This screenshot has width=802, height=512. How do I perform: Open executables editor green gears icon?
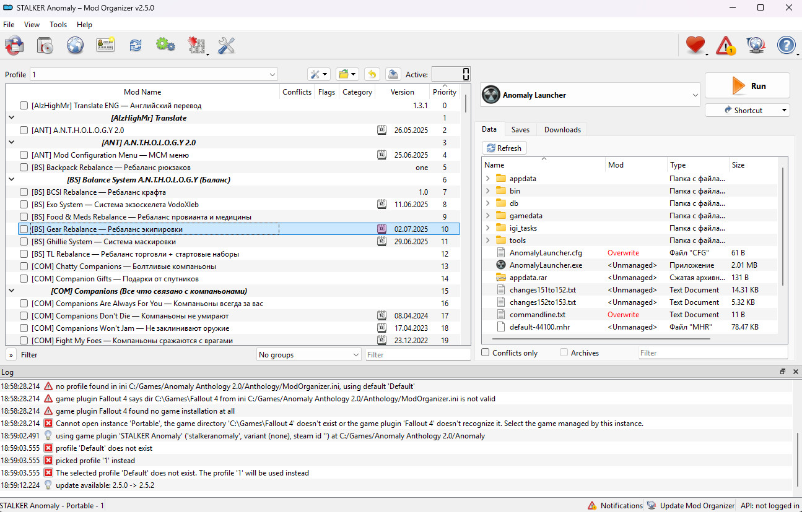(165, 45)
